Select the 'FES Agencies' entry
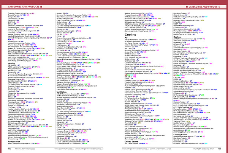The width and height of the screenshot is (228, 153). click(63, 45)
